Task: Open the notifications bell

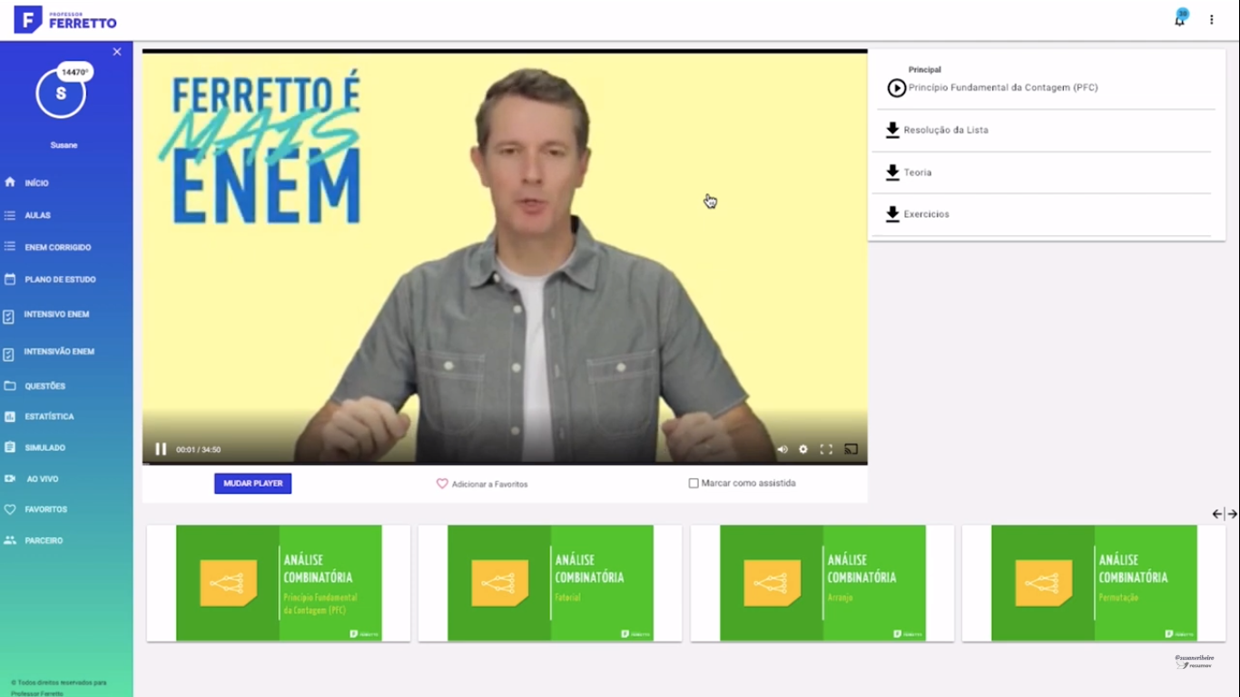Action: click(1180, 20)
